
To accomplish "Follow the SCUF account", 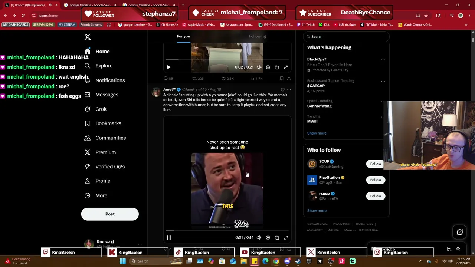I will pos(376,164).
